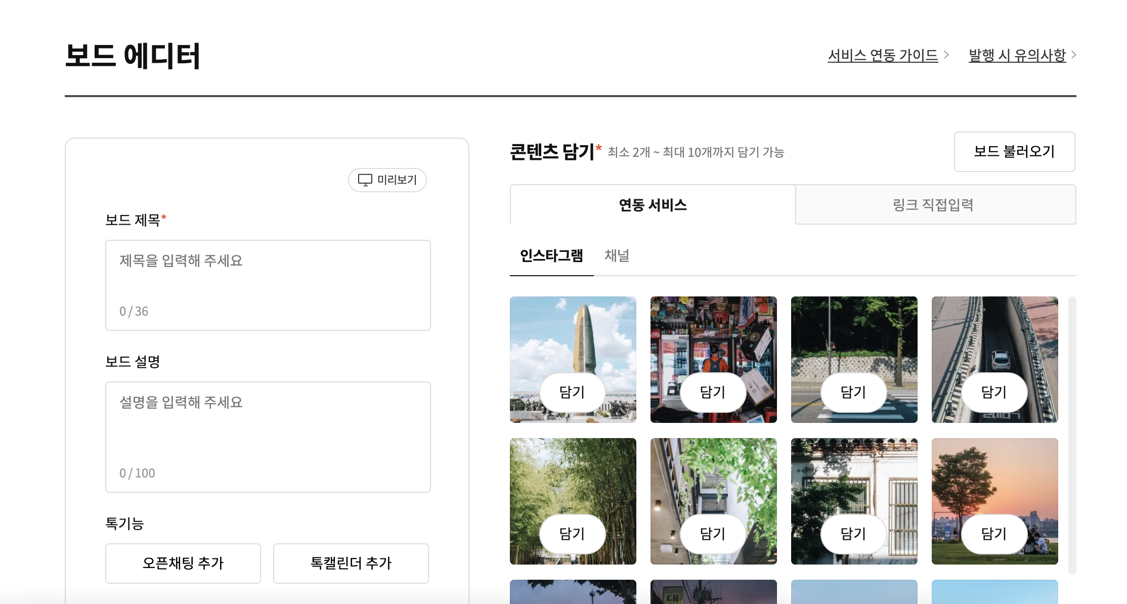The image size is (1127, 604).
Task: Click chevron next to 서비스 연동 가이드
Action: point(946,55)
